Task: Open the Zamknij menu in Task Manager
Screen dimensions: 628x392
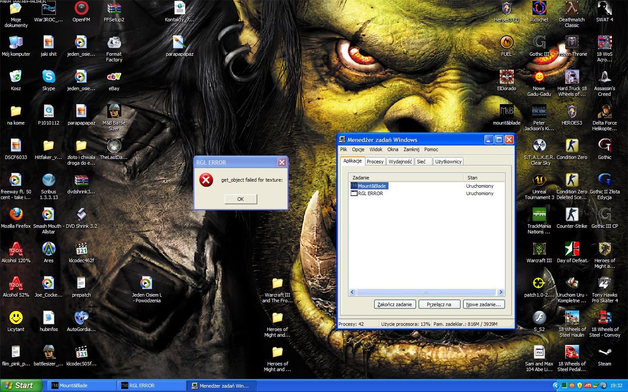Action: pos(411,149)
